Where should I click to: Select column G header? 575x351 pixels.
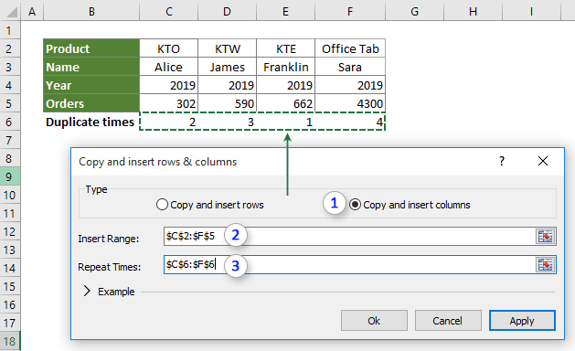415,11
